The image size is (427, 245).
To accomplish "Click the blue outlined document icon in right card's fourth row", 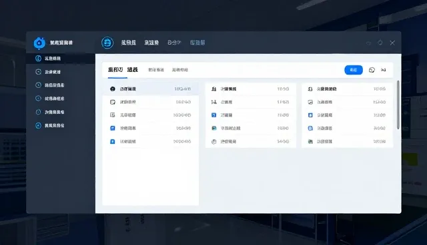I will (x=310, y=128).
